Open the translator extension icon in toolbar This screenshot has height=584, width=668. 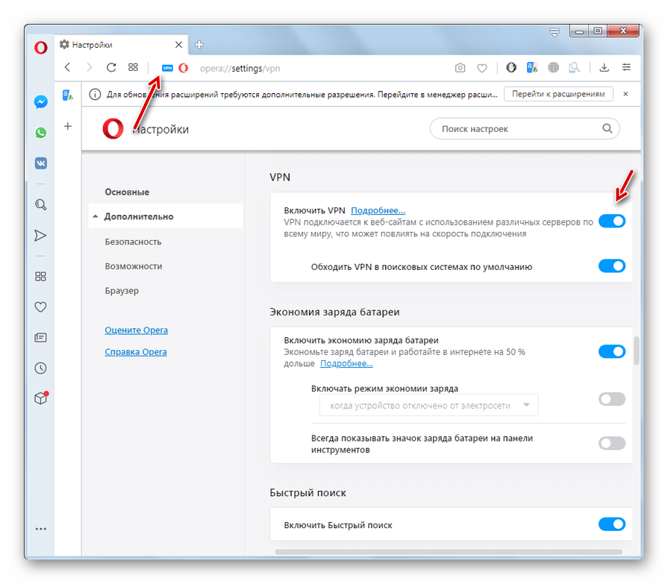click(532, 67)
